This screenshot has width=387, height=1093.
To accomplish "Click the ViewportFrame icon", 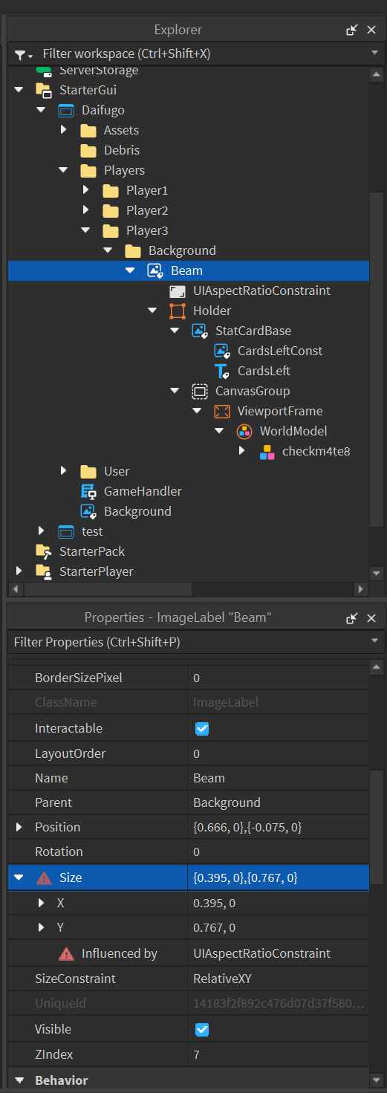I will (222, 411).
